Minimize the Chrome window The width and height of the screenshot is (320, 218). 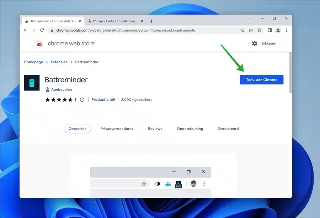[262, 18]
